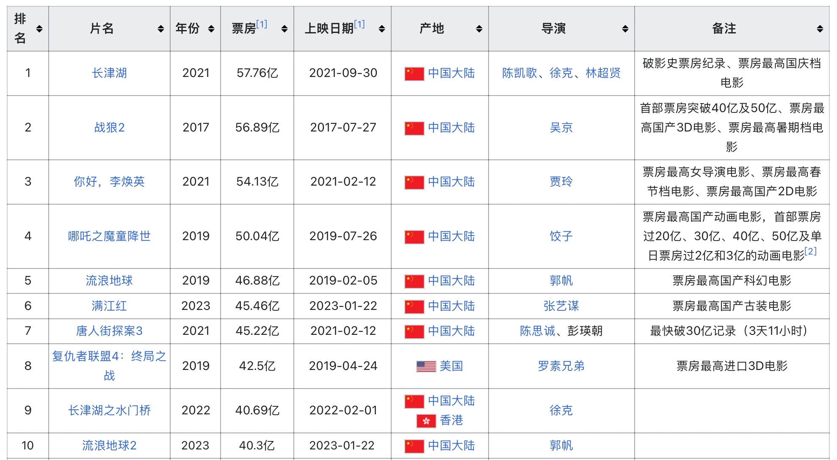
Task: Open 复仇者联盟4：终局之战 film link
Action: tap(109, 366)
